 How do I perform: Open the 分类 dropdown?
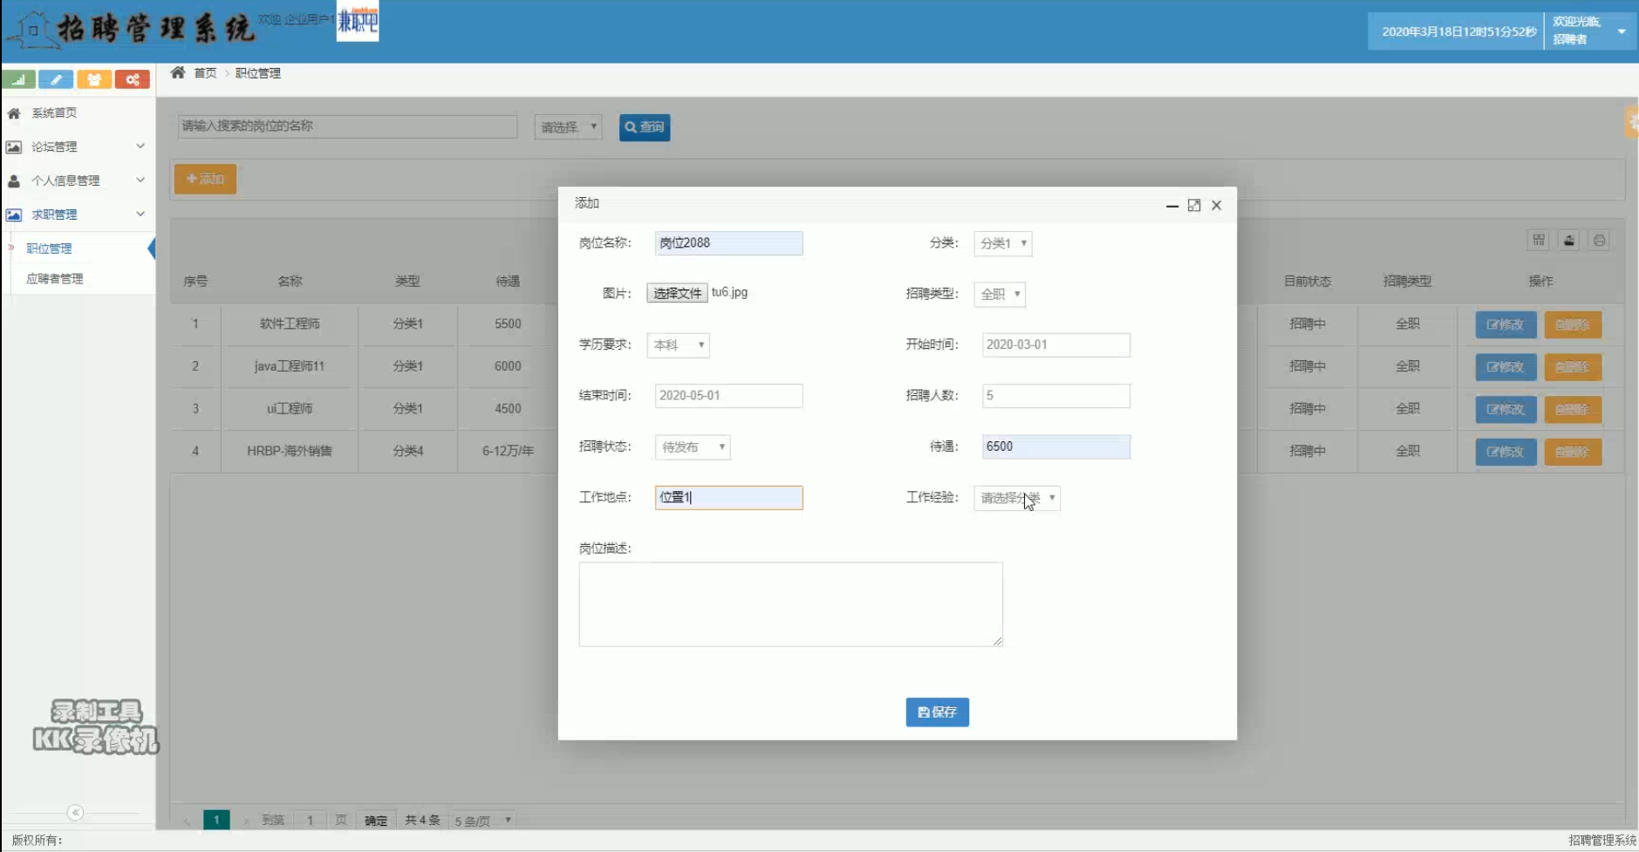(1003, 243)
